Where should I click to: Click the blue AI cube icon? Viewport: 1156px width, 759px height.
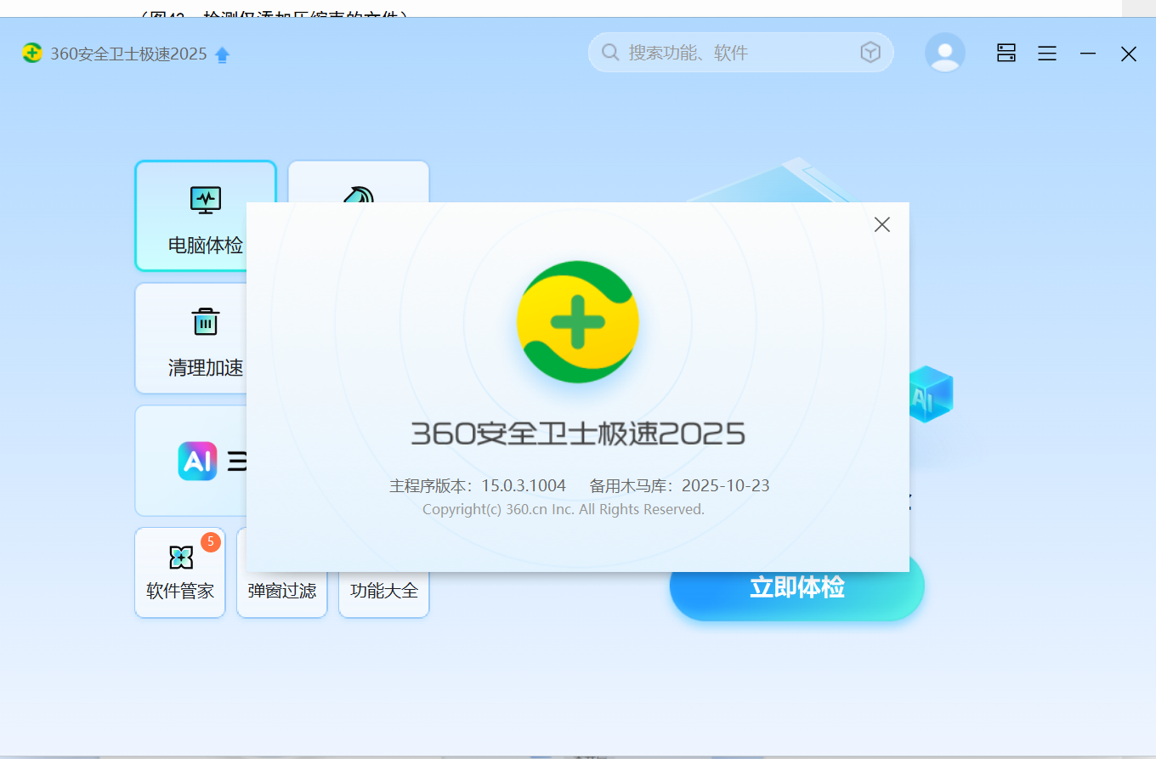pyautogui.click(x=930, y=395)
